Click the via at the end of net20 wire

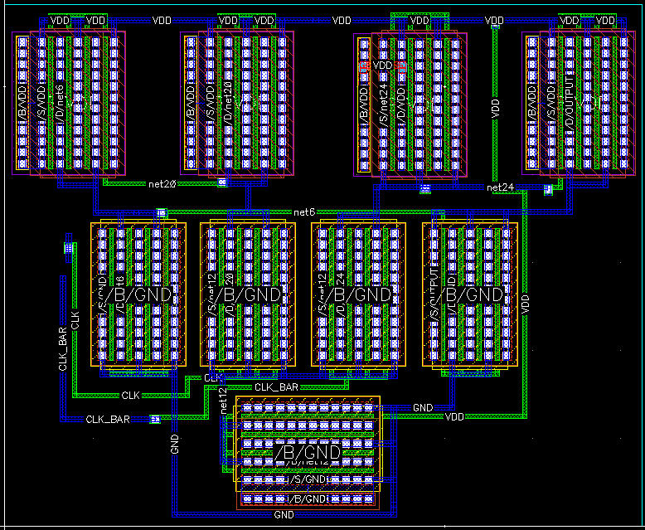click(x=222, y=182)
